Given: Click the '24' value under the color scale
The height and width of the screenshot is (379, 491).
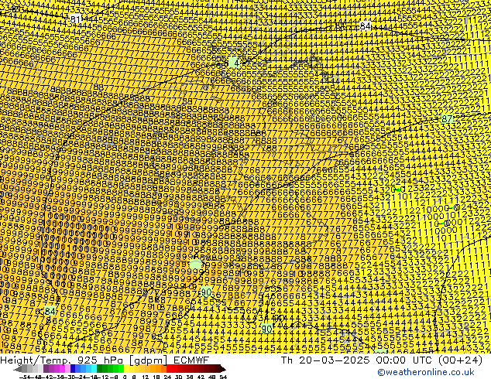Looking at the screenshot, I should 167,377.
